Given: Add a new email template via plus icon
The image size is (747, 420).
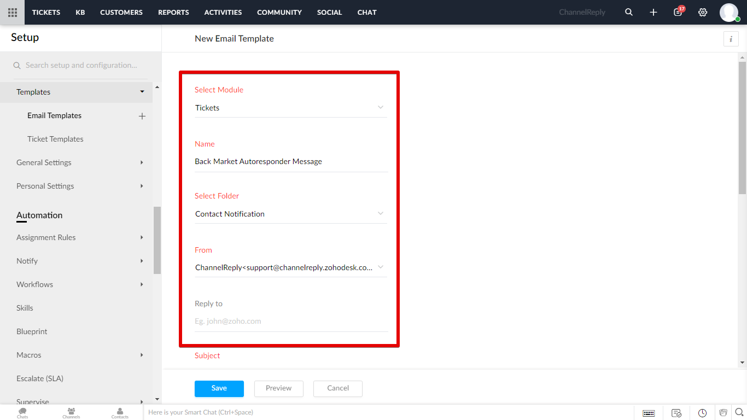Looking at the screenshot, I should [x=142, y=116].
